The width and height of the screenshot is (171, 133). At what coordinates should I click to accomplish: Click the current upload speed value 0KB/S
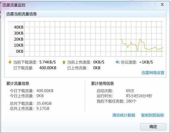coord(99,62)
